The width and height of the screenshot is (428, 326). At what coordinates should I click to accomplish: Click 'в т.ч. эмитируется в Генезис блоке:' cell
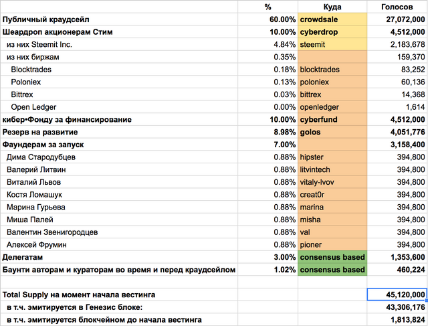119,307
